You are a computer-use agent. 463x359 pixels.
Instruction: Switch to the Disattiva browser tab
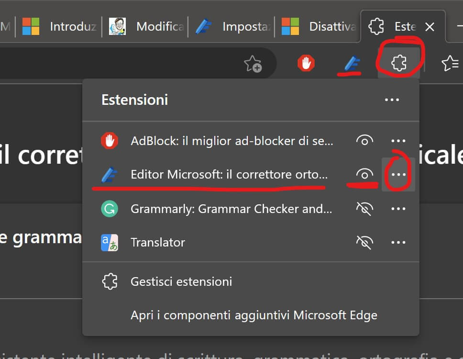[320, 26]
